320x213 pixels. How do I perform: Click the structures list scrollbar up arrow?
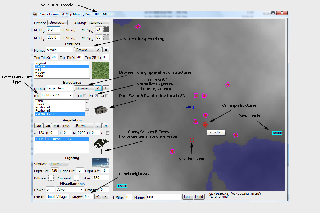coord(87,102)
